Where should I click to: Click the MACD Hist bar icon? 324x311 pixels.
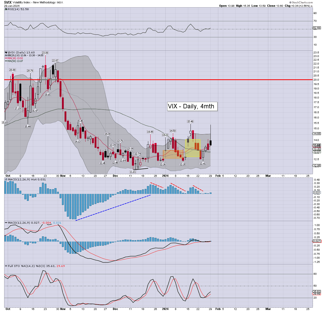click(6, 179)
